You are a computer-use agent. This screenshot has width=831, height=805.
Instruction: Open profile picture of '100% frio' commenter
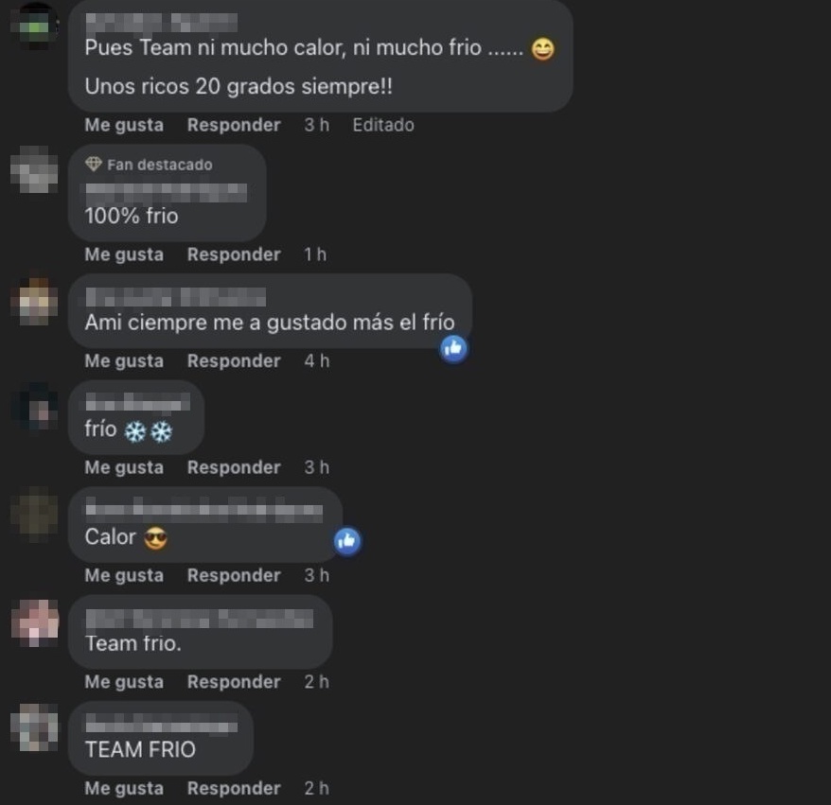(35, 169)
